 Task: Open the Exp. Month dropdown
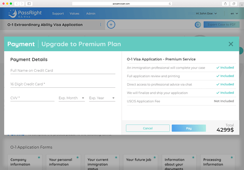click(x=72, y=98)
